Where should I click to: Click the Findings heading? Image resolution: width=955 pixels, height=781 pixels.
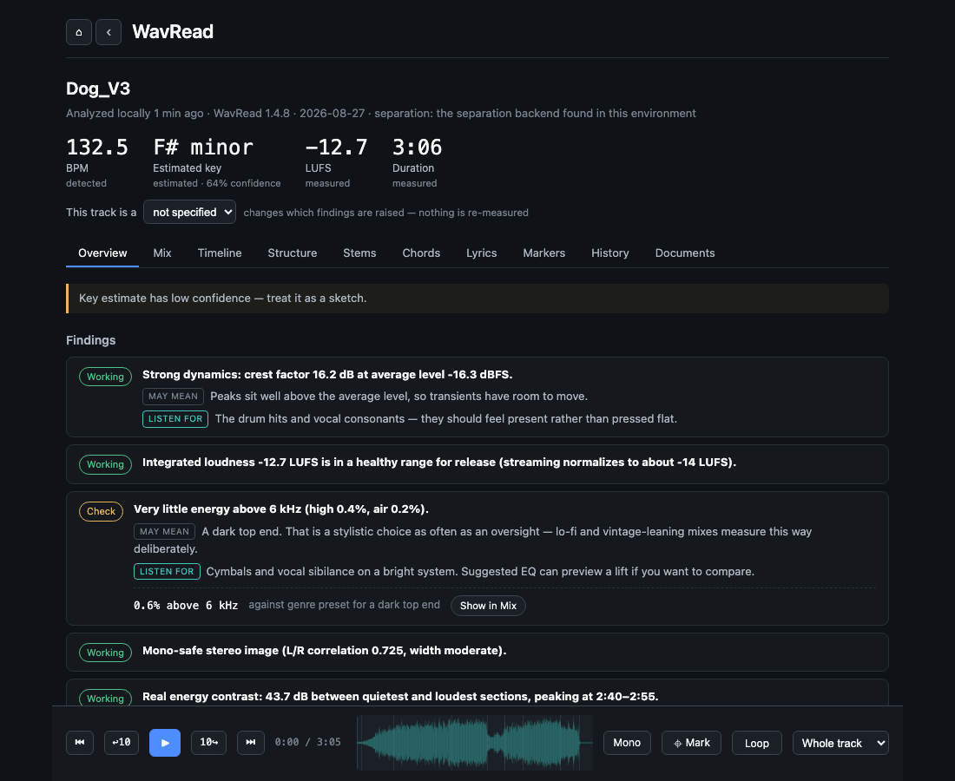pyautogui.click(x=91, y=340)
